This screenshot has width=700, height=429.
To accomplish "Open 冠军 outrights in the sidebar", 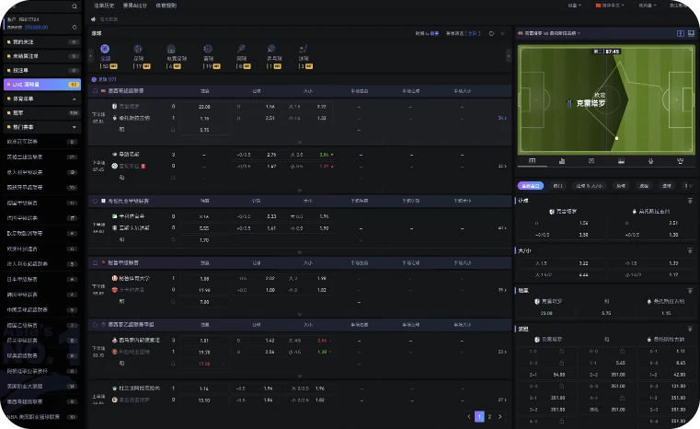I will coord(42,112).
